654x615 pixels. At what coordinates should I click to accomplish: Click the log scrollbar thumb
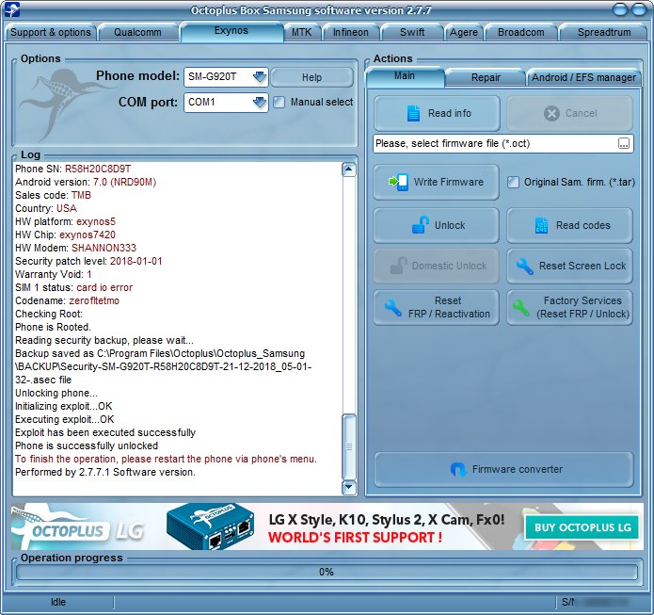click(349, 445)
